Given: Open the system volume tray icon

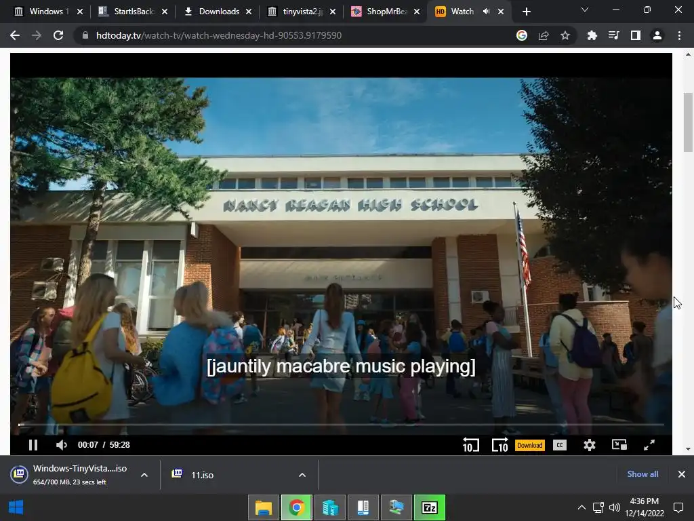Looking at the screenshot, I should tap(614, 507).
